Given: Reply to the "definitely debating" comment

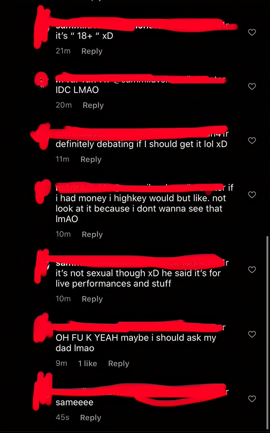Looking at the screenshot, I should pyautogui.click(x=91, y=159).
